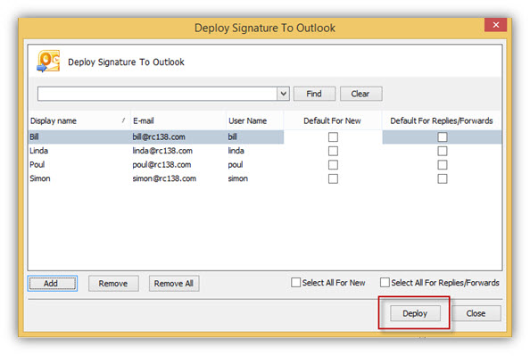Image resolution: width=530 pixels, height=356 pixels.
Task: Tick Default For New for Linda
Action: click(x=333, y=151)
